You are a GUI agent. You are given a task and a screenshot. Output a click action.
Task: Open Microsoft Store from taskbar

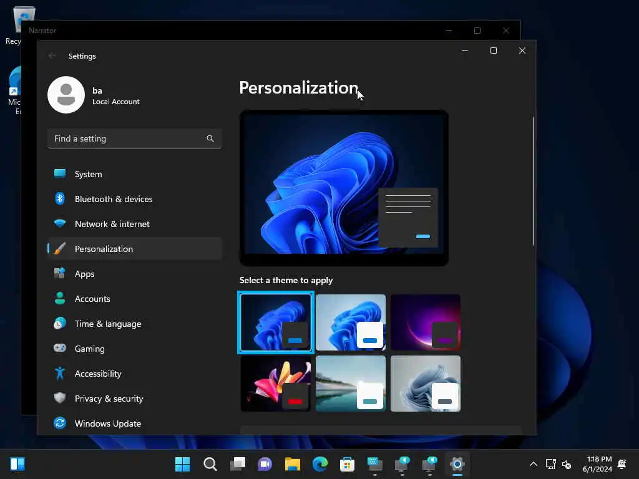[x=347, y=464]
